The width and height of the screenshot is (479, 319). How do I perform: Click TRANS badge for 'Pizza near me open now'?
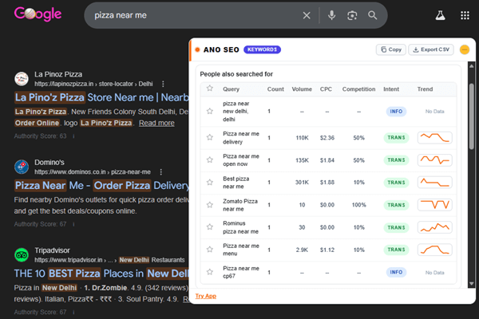coord(396,160)
